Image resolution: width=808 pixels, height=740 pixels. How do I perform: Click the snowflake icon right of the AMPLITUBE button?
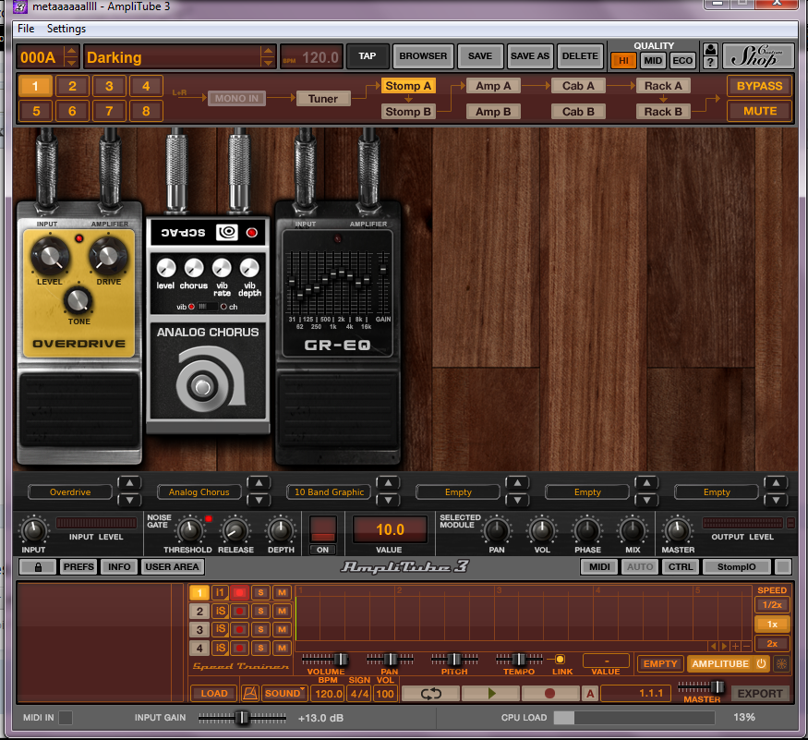(x=782, y=663)
